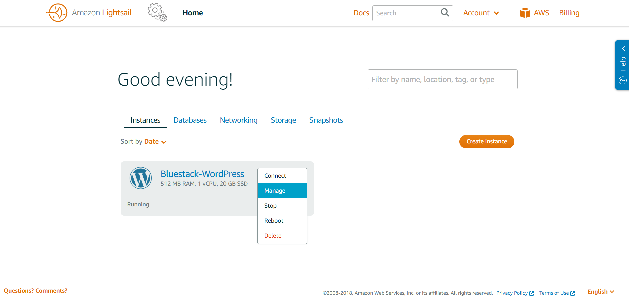Click the search magnifier icon
Viewport: 629px width, 298px height.
[x=445, y=13]
